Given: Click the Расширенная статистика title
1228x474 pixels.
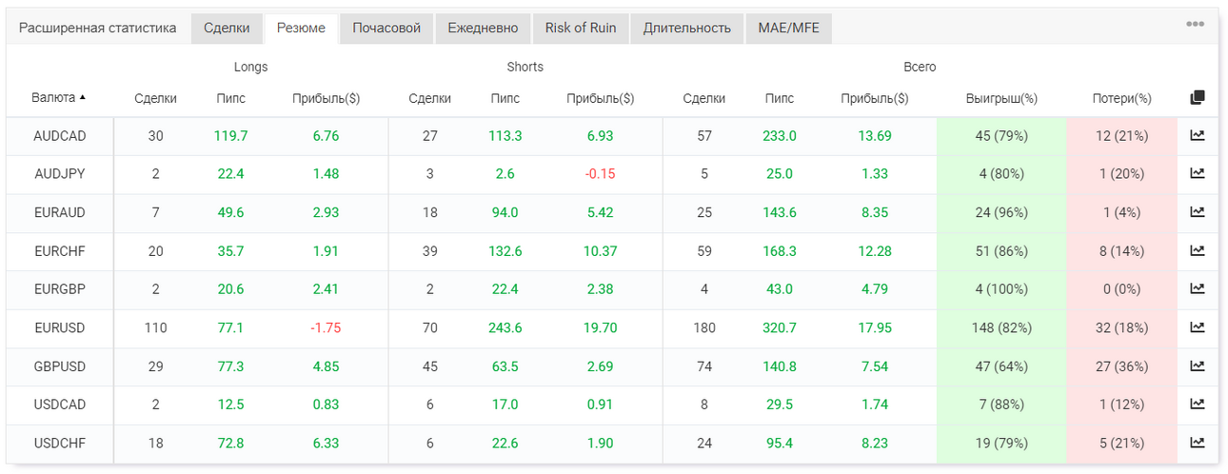Looking at the screenshot, I should [x=98, y=29].
